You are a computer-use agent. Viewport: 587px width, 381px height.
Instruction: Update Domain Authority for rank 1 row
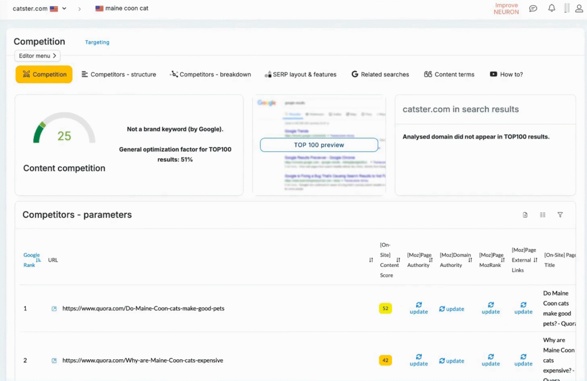tap(452, 309)
